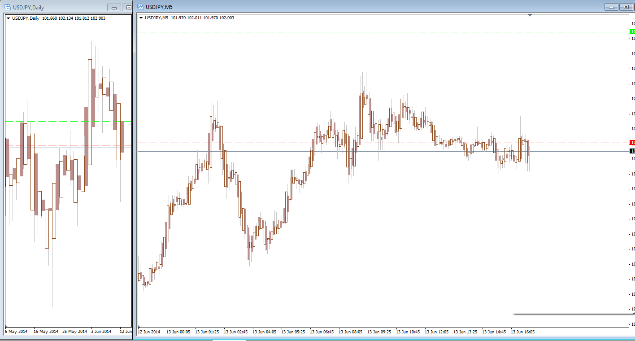Select the green dashed line in the Daily chart
Image resolution: width=635 pixels, height=341 pixels.
pos(68,121)
